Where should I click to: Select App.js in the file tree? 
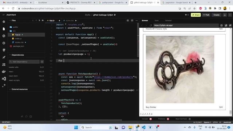pyautogui.click(x=27, y=35)
